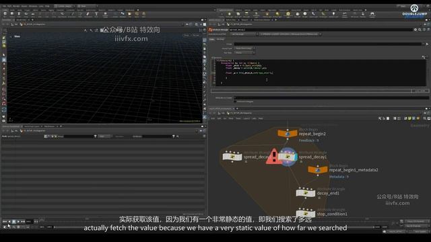Play forward in the playbar
431x242 pixels.
18,221
